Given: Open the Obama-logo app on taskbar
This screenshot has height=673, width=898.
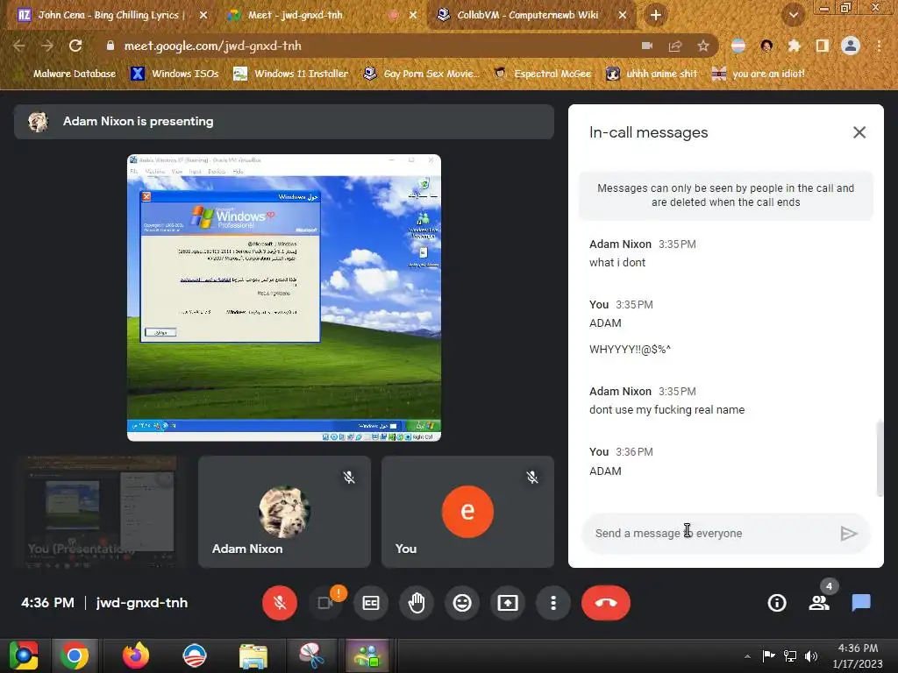Looking at the screenshot, I should coord(194,655).
